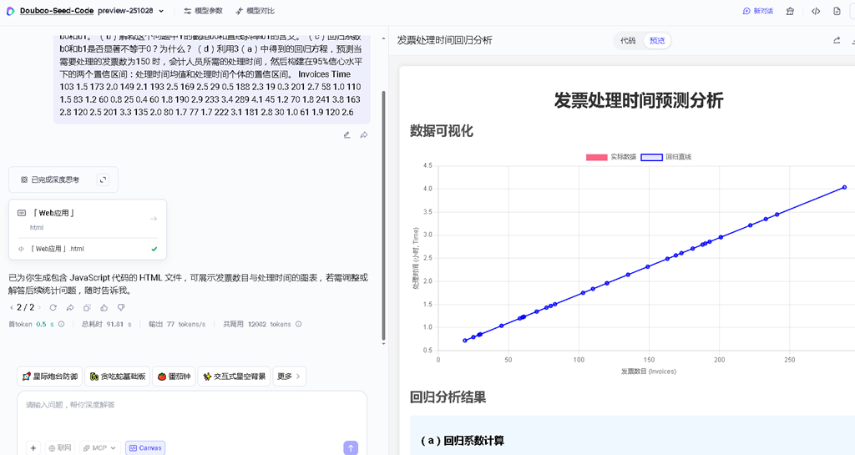Switch to the 预览 tab

click(657, 40)
